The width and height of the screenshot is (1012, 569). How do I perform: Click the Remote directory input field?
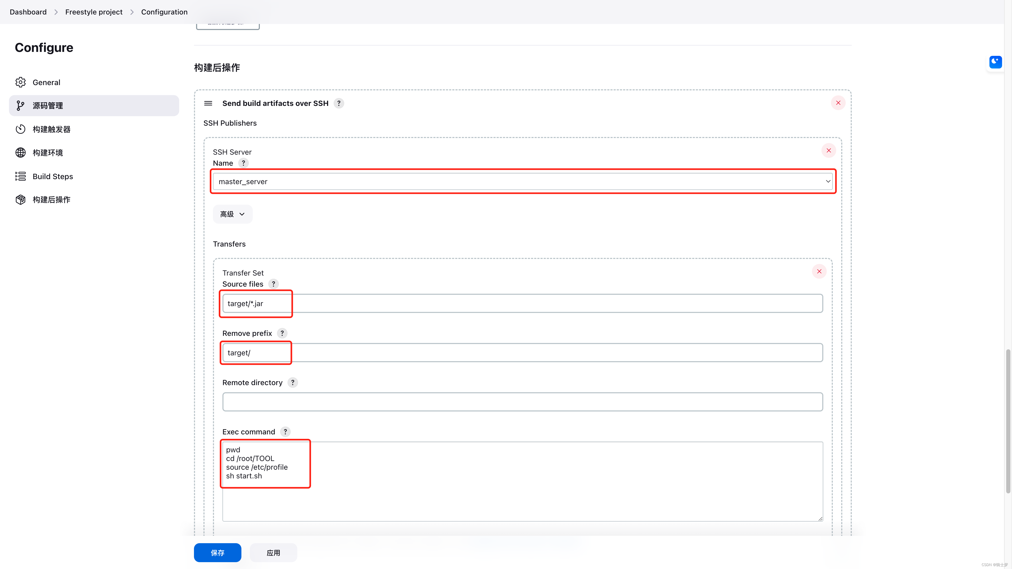point(523,402)
